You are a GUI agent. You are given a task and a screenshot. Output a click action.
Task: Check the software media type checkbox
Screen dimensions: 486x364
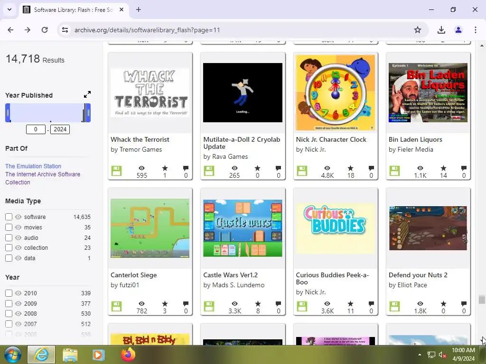tap(9, 217)
